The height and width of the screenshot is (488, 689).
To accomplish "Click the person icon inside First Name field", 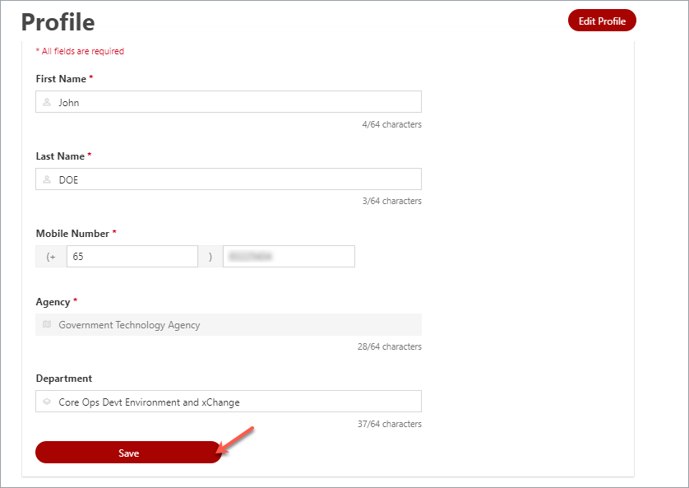I will (x=47, y=101).
